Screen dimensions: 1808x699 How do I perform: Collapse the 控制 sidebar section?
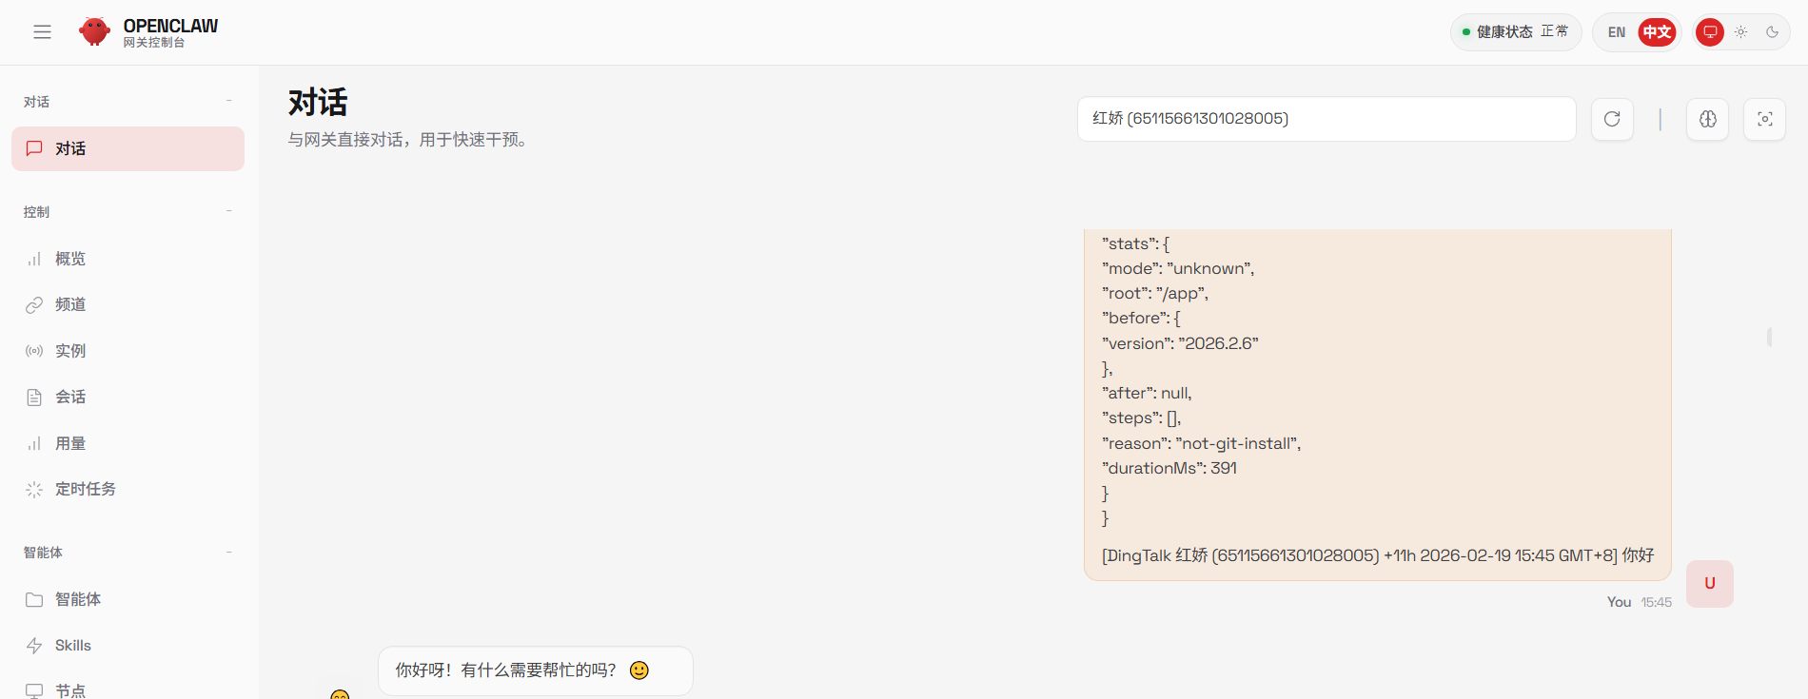pos(228,211)
